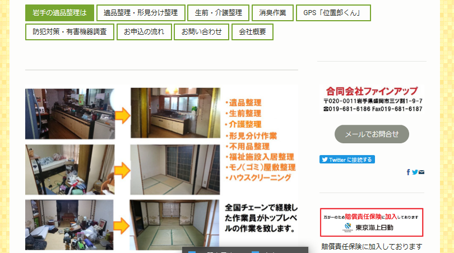
Task: Click the messy kitchen before photo
Action: coord(70,114)
